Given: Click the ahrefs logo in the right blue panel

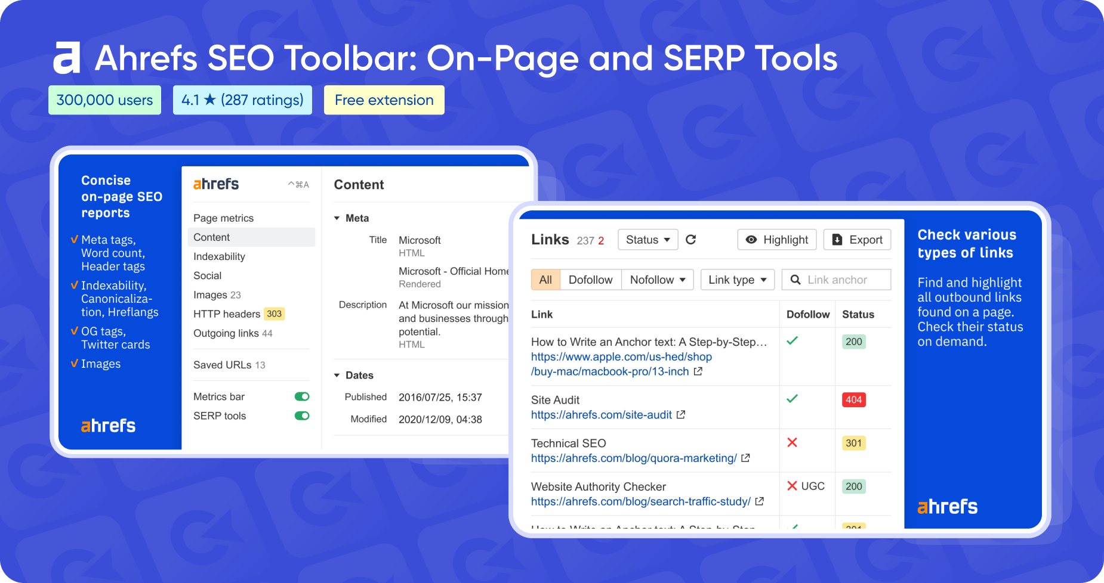Looking at the screenshot, I should 946,506.
